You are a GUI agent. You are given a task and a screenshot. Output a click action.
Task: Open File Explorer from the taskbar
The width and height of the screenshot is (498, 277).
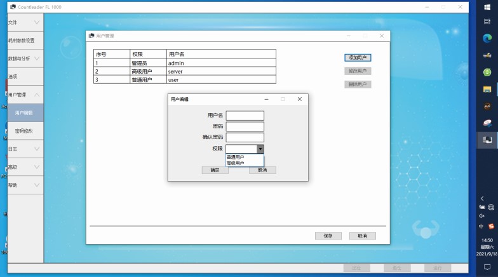pos(487,89)
